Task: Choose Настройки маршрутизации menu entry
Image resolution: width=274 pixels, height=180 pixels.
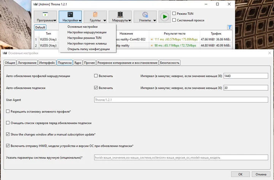Action: click(x=88, y=32)
